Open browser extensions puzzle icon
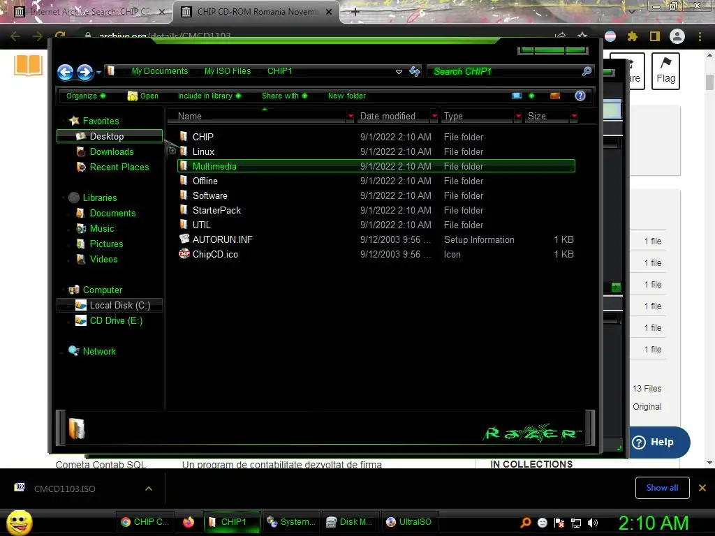 [x=632, y=36]
